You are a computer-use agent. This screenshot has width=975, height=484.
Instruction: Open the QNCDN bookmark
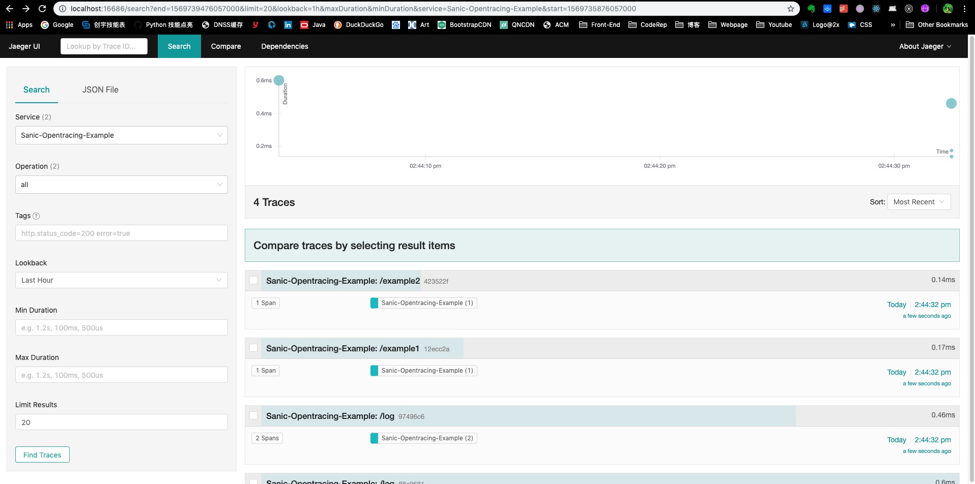coord(517,24)
